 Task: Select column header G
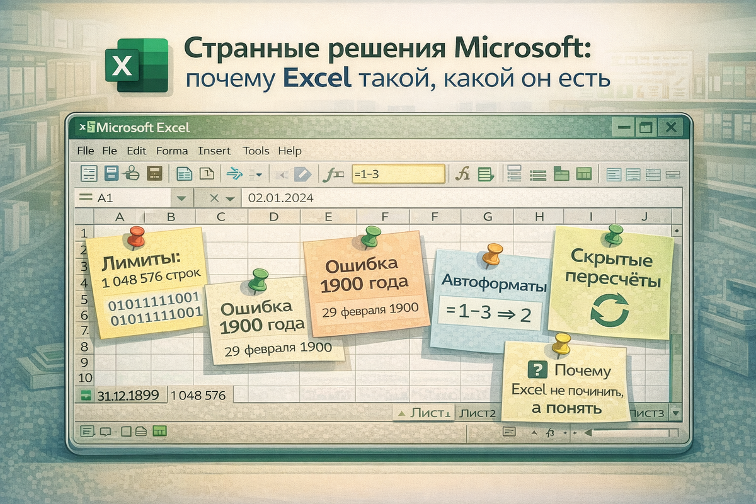tap(487, 217)
